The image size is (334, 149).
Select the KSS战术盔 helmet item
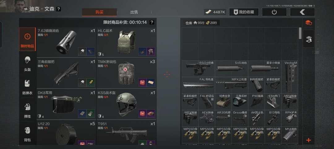pyautogui.click(x=126, y=104)
